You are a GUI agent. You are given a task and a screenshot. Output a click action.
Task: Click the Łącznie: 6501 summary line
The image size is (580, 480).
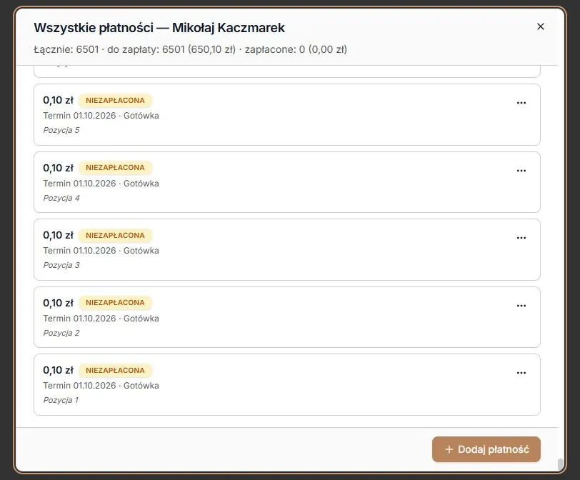191,49
